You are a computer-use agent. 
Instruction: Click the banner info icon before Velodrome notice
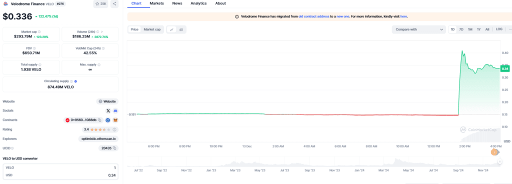[x=236, y=16]
